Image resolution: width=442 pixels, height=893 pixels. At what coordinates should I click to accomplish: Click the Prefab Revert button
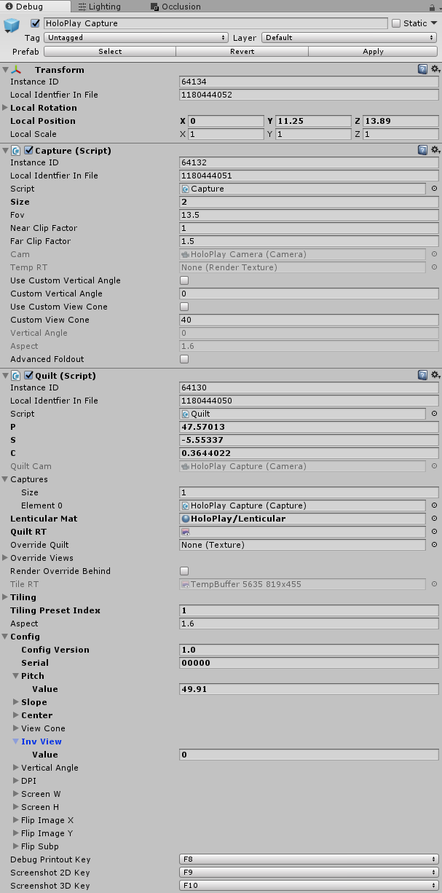click(x=242, y=52)
